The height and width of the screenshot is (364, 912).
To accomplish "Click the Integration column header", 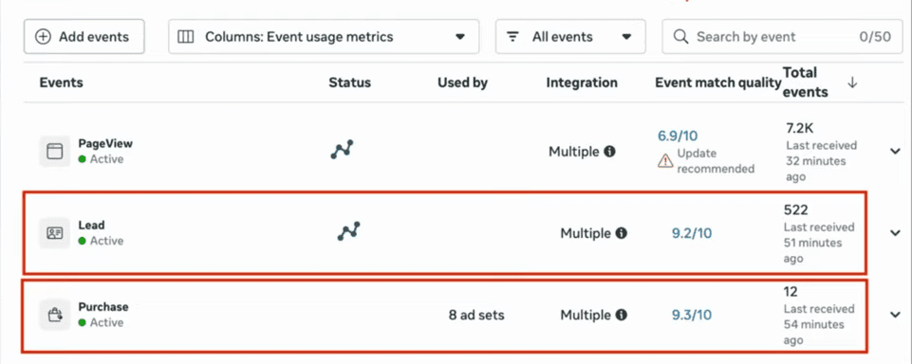I will click(x=582, y=82).
